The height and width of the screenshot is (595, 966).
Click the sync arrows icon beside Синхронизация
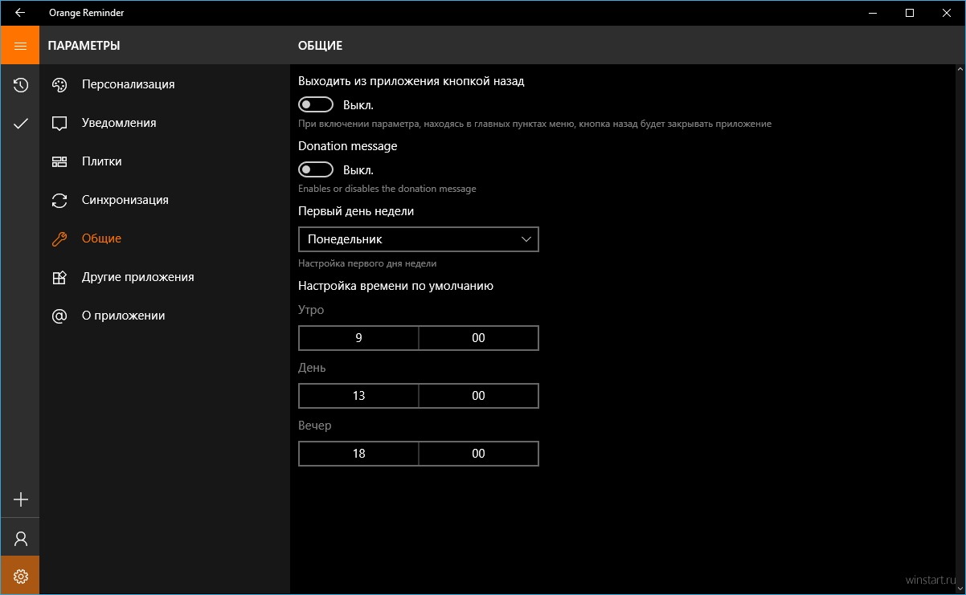[x=59, y=200]
